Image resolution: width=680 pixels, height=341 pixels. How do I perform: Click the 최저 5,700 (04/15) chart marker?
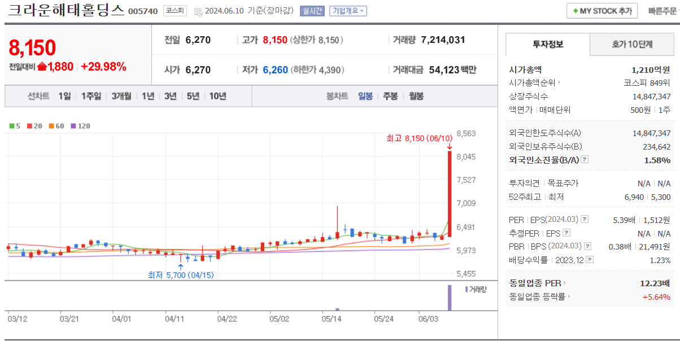click(x=181, y=275)
